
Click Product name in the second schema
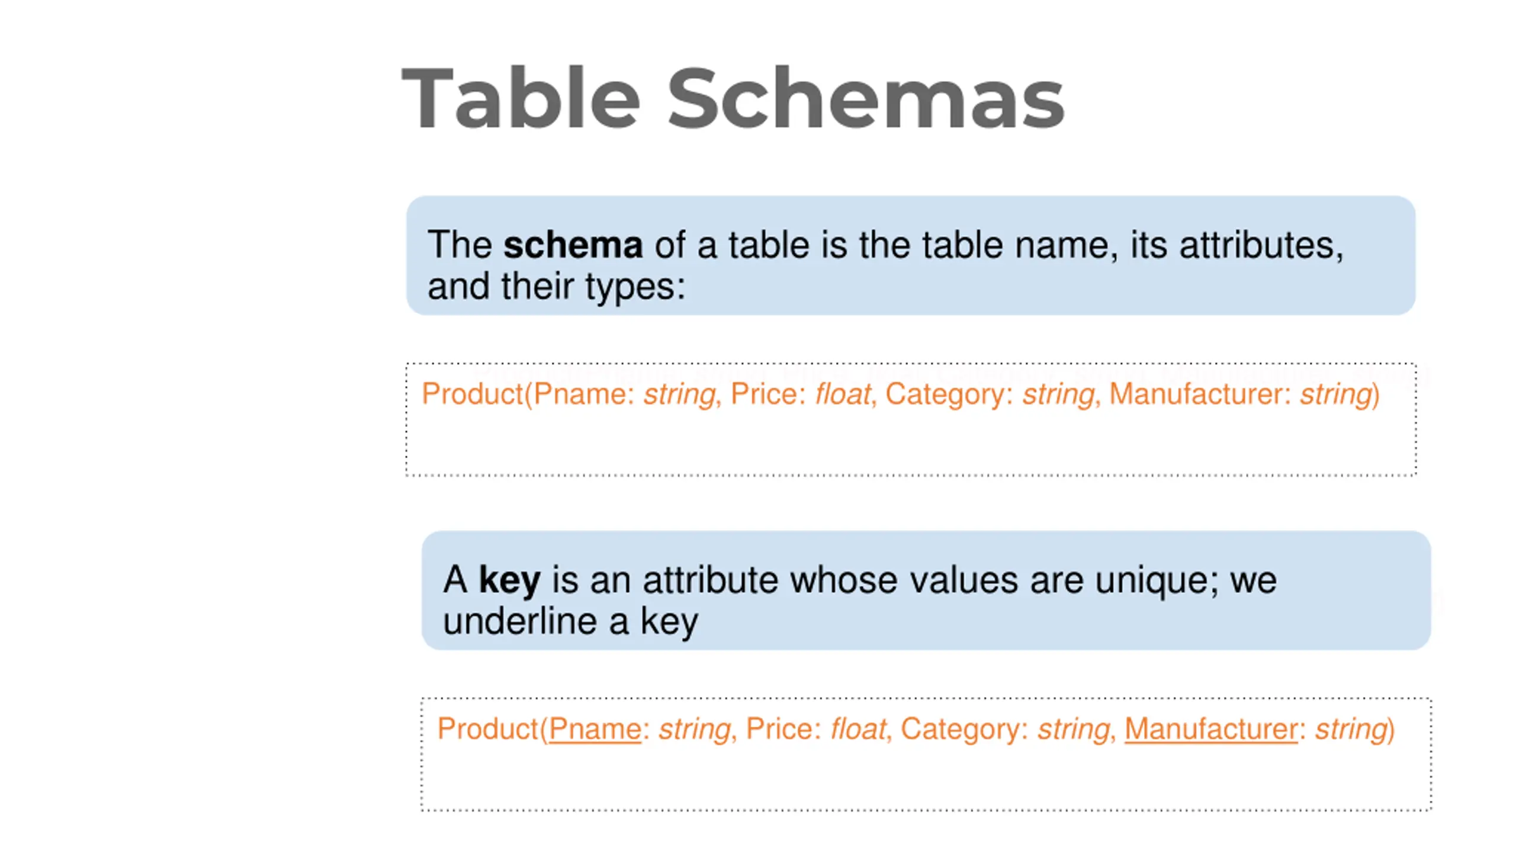(x=487, y=729)
